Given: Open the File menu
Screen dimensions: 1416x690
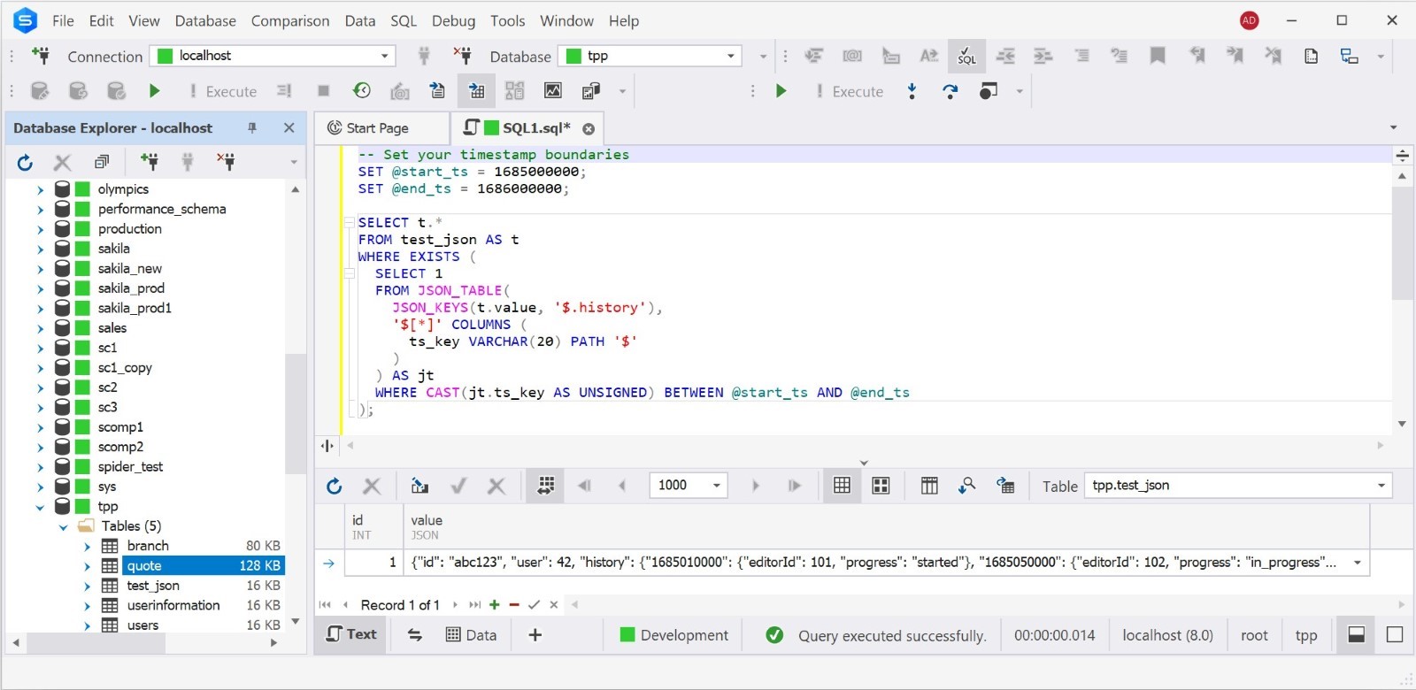Looking at the screenshot, I should point(63,20).
